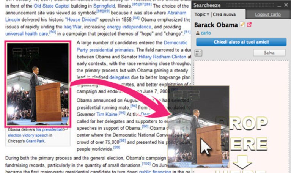Click footnote reference [100]
Screen dimensions: 291x173
146,164
